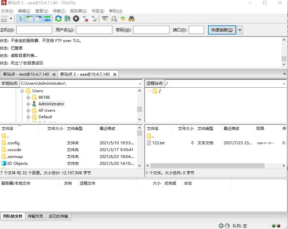This screenshot has height=229, width=288.
Task: Search files with binoculars icon
Action: [x=132, y=19]
